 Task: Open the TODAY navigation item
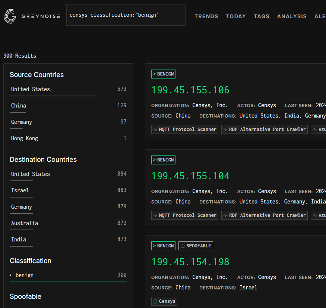click(236, 16)
